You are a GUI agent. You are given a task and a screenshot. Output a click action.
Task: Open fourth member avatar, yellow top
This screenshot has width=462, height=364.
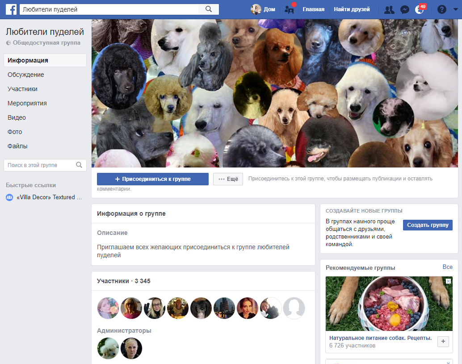(178, 308)
